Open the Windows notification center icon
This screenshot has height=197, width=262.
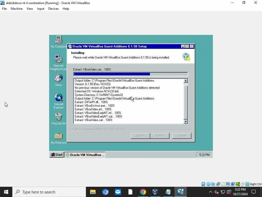point(254,192)
